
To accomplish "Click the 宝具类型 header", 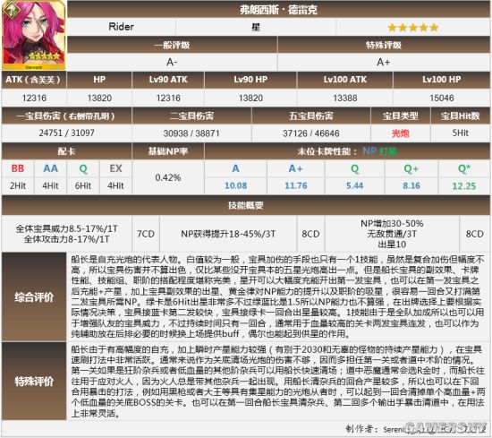I will pos(401,116).
